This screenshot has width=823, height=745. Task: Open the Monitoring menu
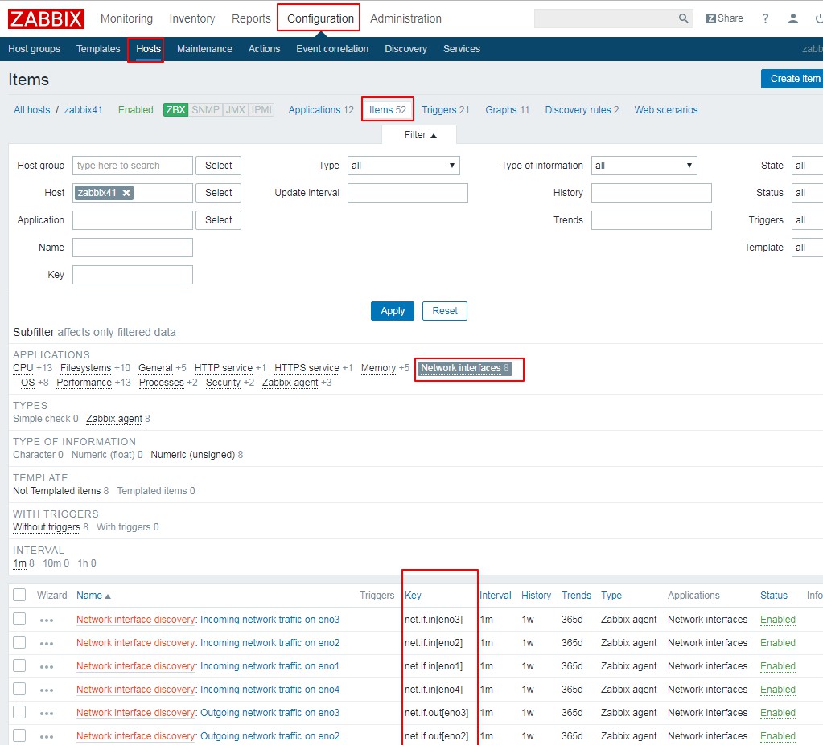(126, 18)
